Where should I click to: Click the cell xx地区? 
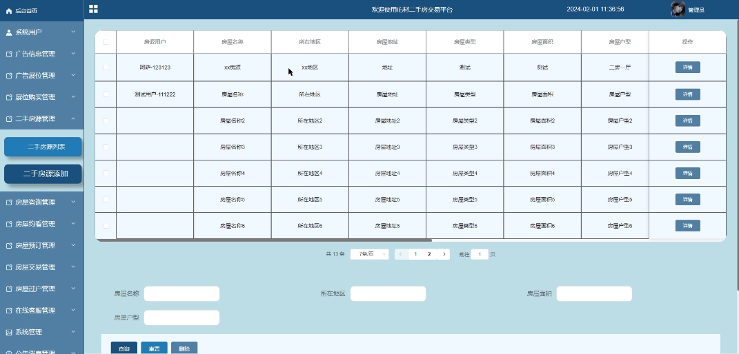[310, 67]
